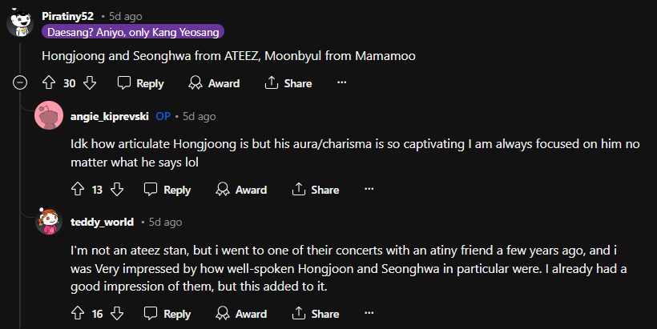Reply to Piratiny52's comment
Image resolution: width=657 pixels, height=329 pixels.
(140, 83)
